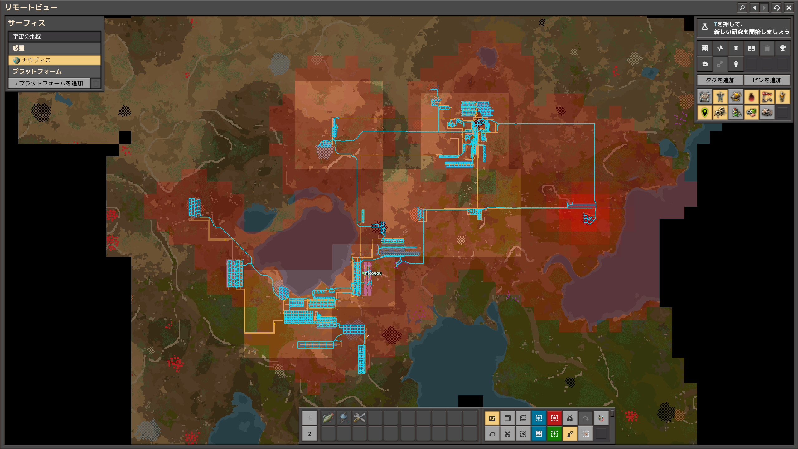Reset the view with the circular arrow icon
This screenshot has width=798, height=449.
(776, 7)
